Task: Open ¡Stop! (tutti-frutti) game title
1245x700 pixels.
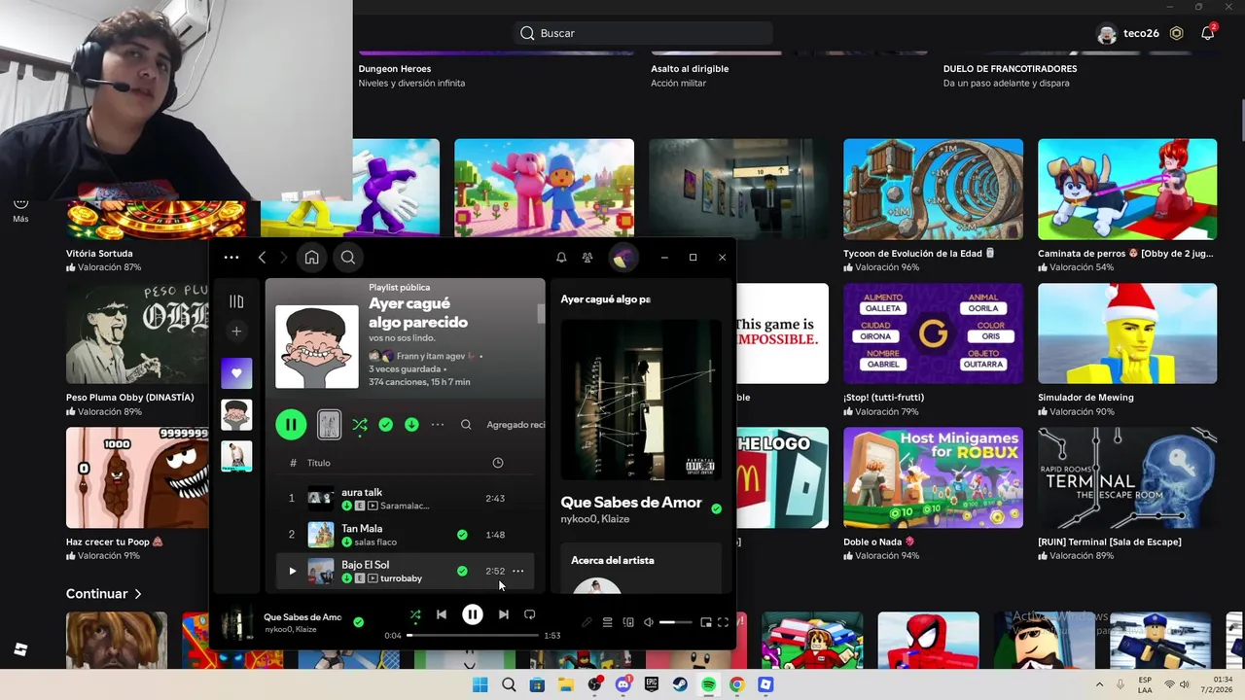Action: [883, 397]
